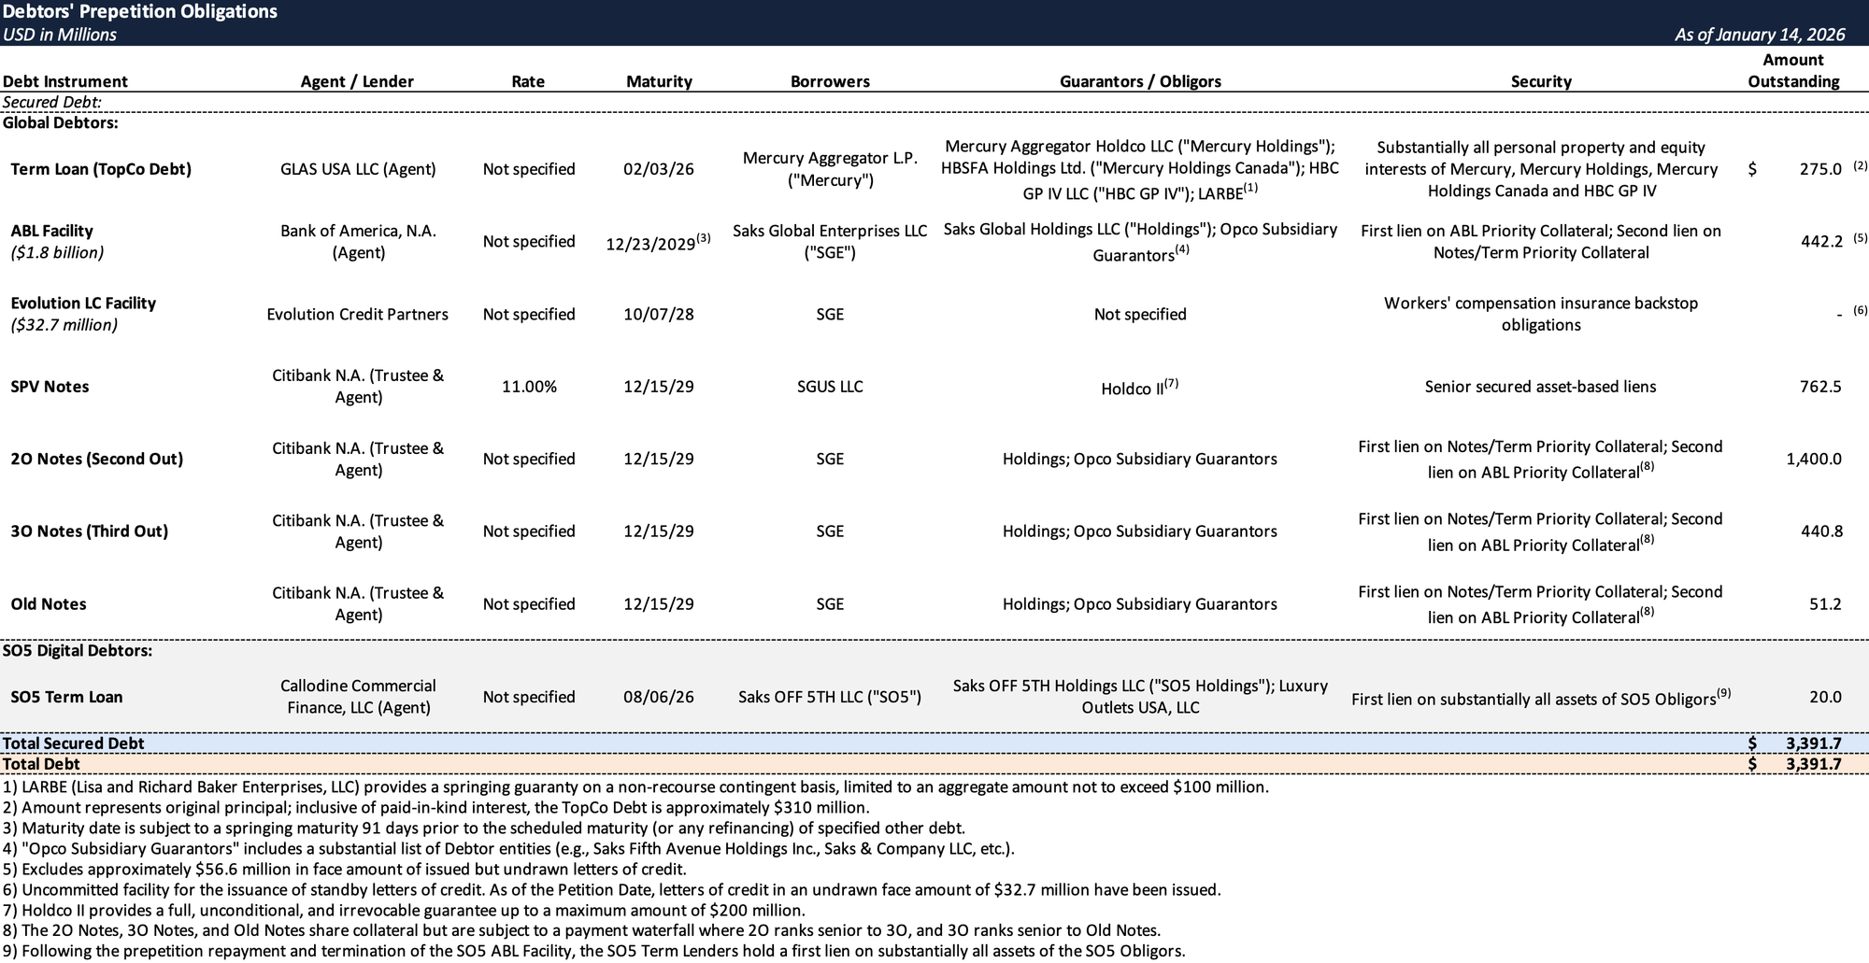Viewport: 1869px width, 963px height.
Task: Select the Amount Outstanding column header
Action: pyautogui.click(x=1792, y=71)
